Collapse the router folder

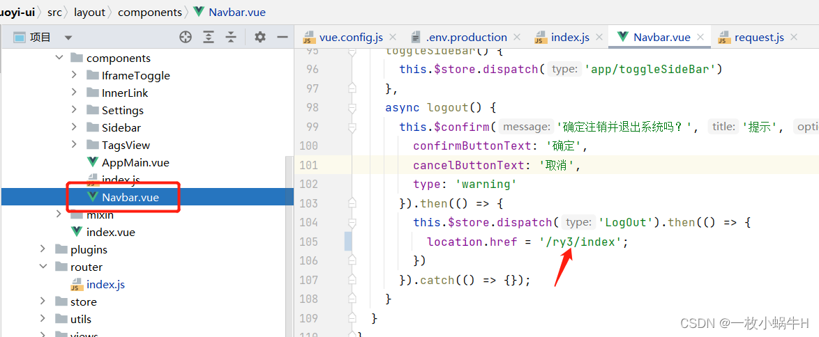pyautogui.click(x=43, y=267)
